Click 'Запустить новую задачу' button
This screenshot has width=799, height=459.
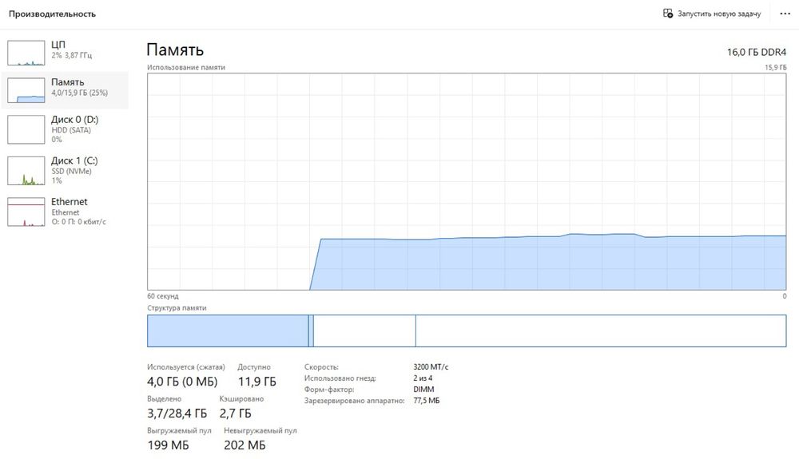tap(712, 14)
